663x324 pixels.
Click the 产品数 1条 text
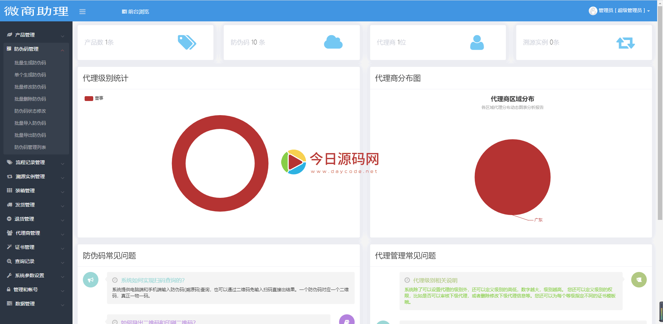tap(99, 42)
